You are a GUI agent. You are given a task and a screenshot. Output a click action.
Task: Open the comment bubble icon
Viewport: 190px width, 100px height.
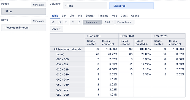(73, 22)
